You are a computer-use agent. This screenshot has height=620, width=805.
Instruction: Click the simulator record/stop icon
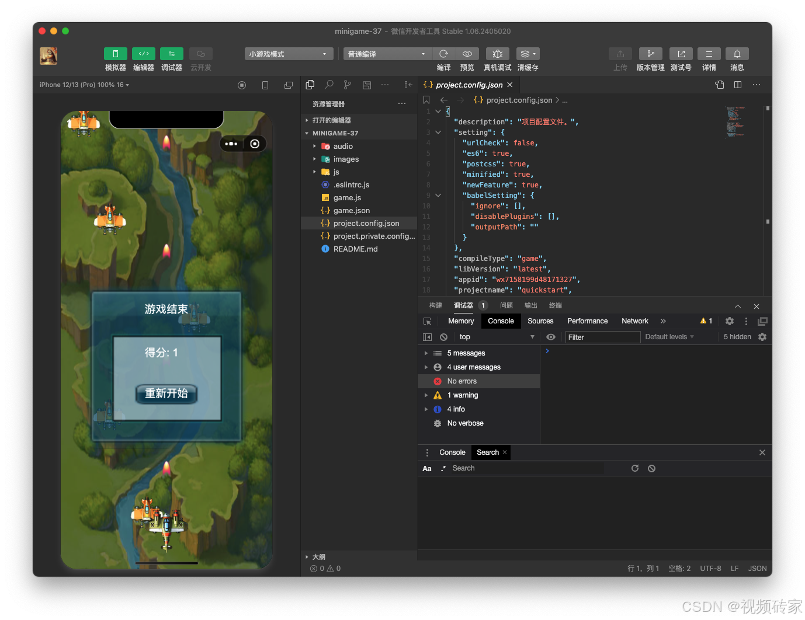coord(242,85)
